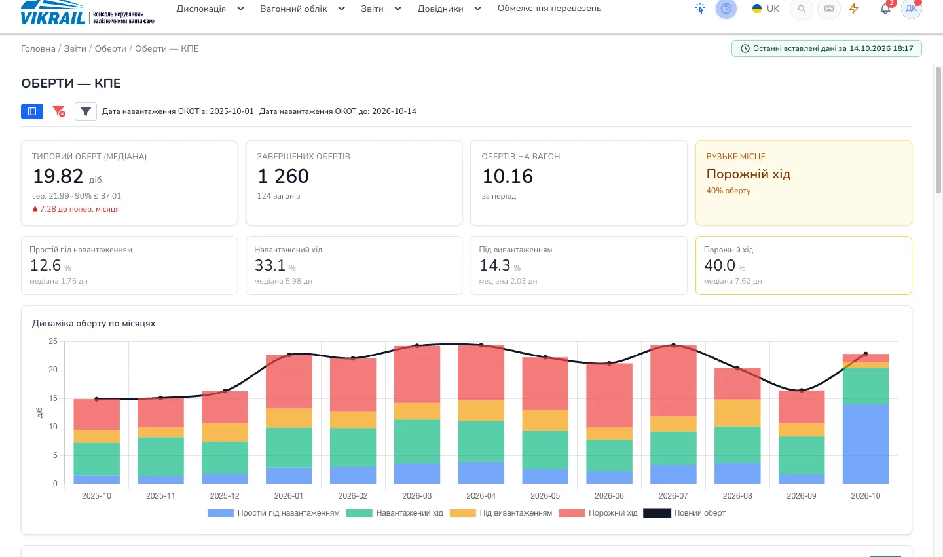Open the help question-mark icon
Screen dimensions: 943x557
726,9
